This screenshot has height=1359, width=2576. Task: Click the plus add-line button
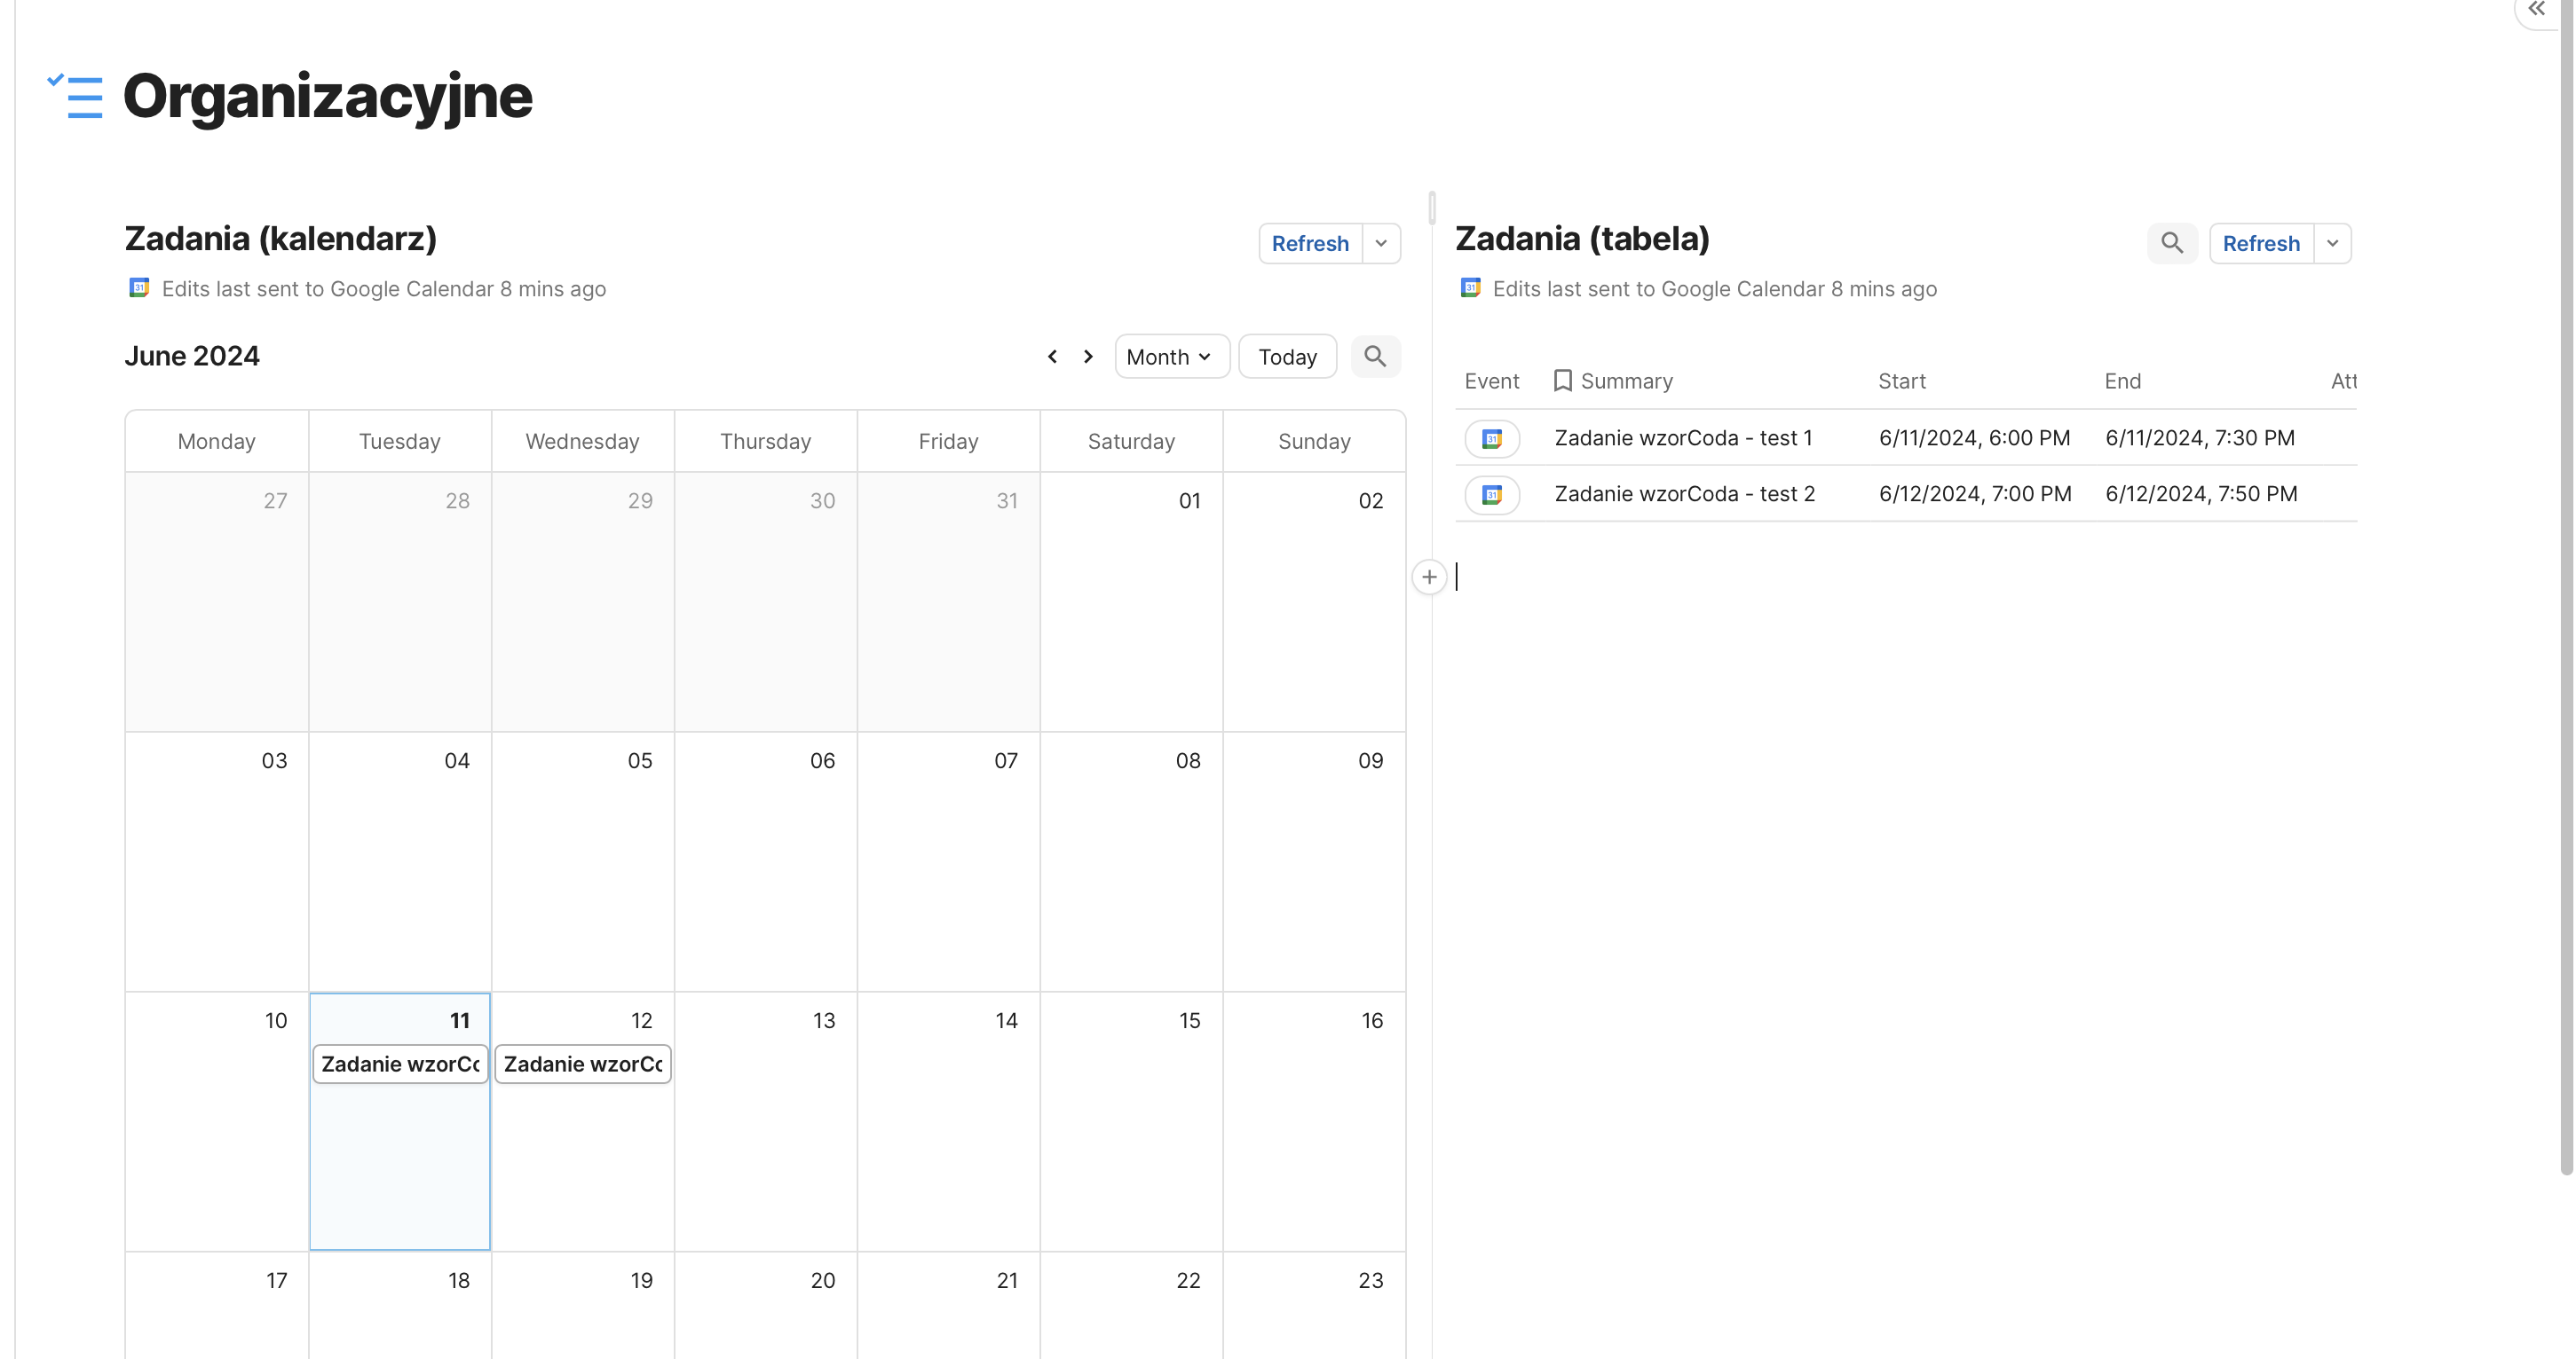(1429, 577)
